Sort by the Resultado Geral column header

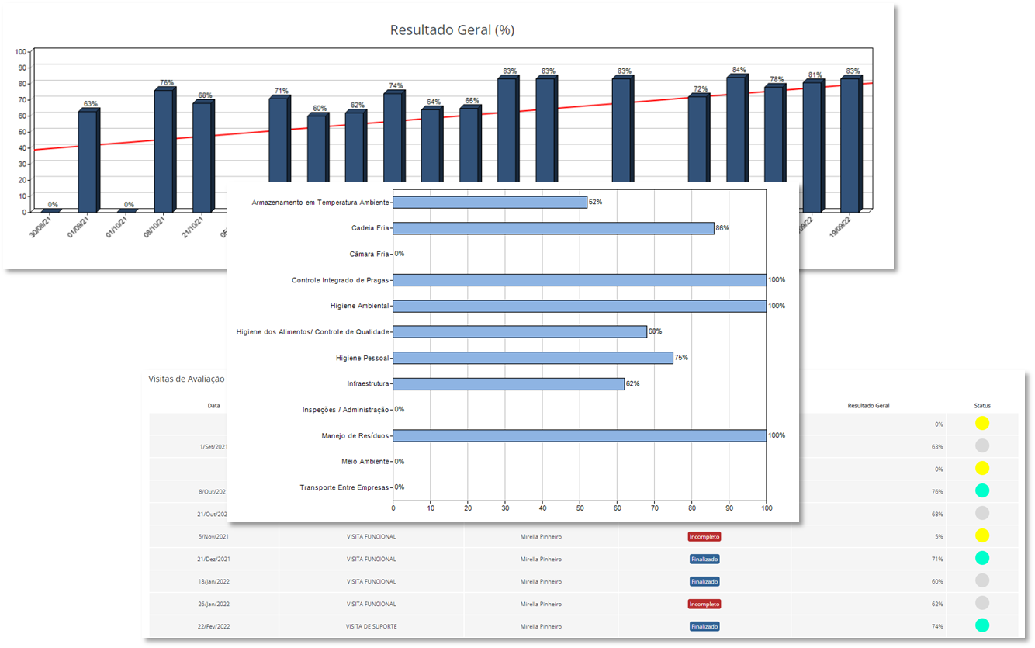point(868,405)
